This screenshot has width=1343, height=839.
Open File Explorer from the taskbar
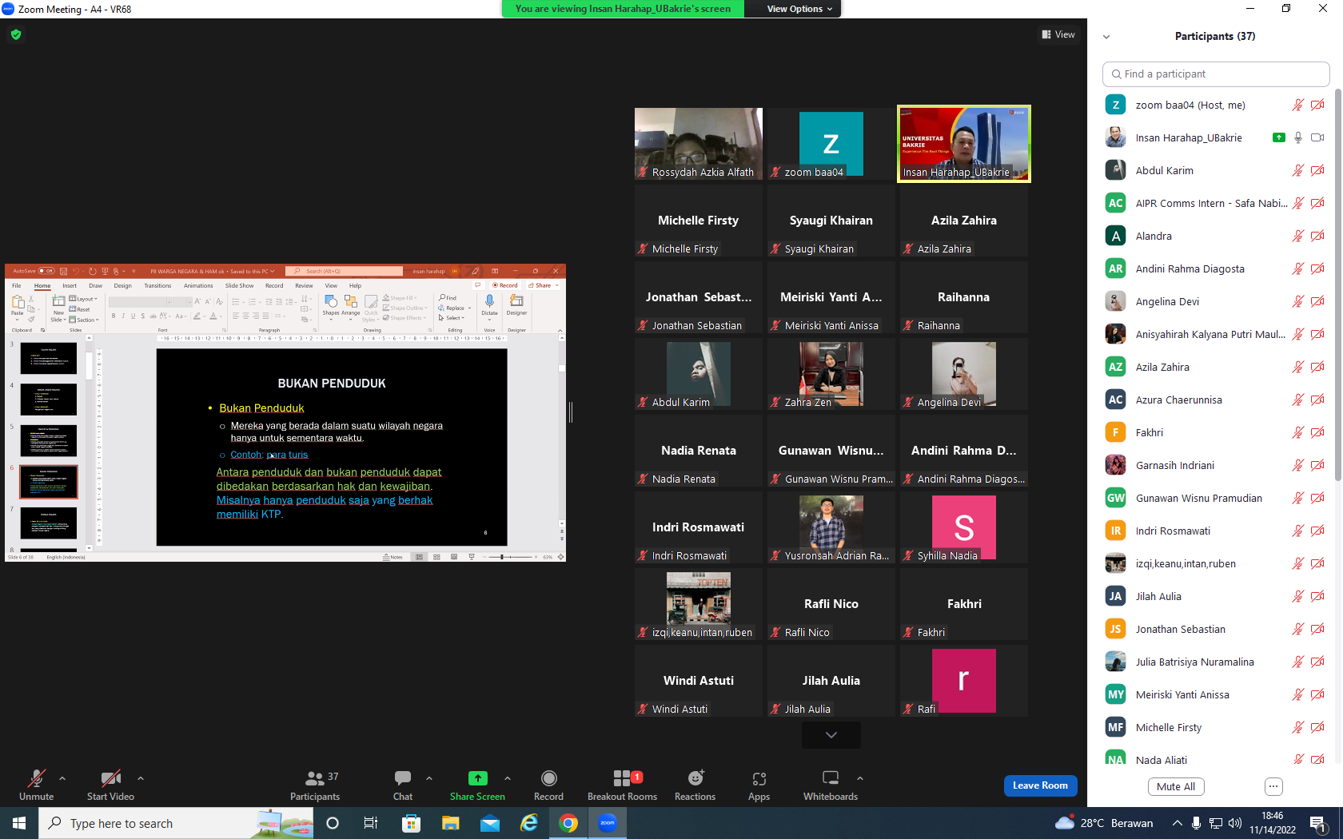point(451,823)
